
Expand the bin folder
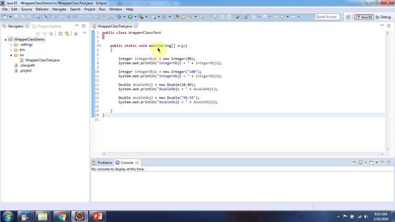coord(11,50)
